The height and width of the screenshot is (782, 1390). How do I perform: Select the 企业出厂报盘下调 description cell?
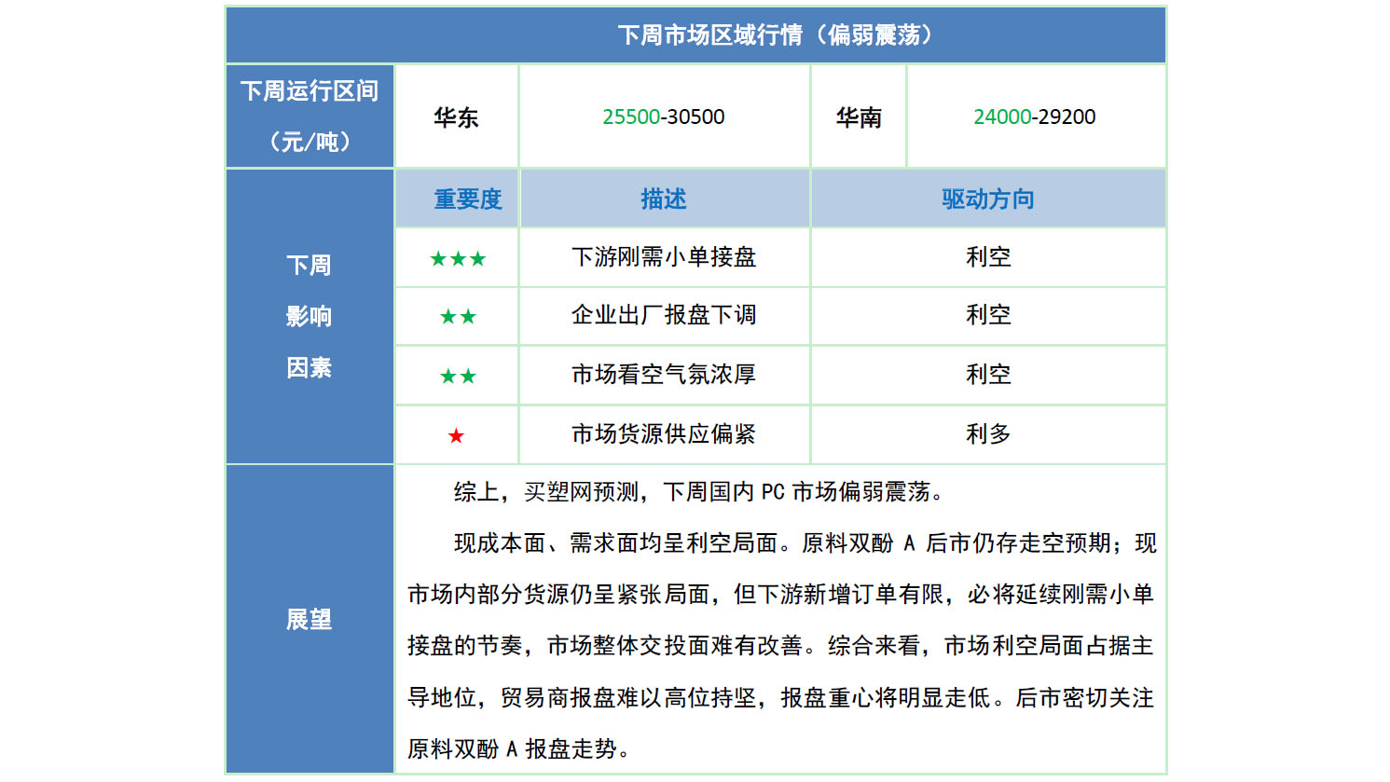coord(663,316)
